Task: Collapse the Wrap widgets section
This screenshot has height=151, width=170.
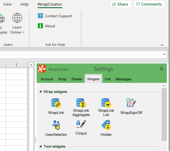Action: [x=41, y=92]
